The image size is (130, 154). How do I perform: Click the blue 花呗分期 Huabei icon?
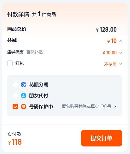[24, 85]
